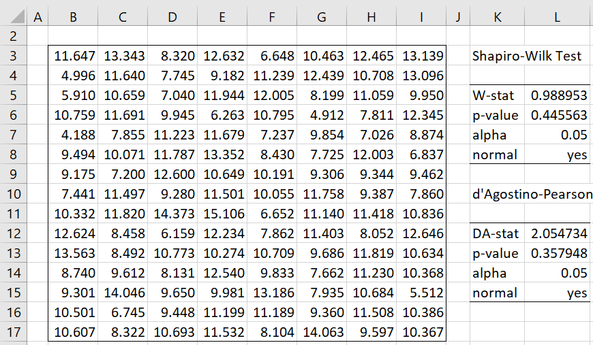Viewport: 593px width, 345px height.
Task: Select column I header
Action: [x=421, y=17]
